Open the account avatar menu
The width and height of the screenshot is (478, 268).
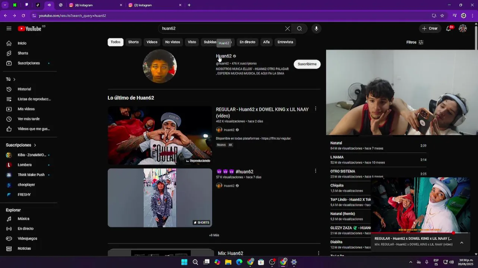coord(463,29)
